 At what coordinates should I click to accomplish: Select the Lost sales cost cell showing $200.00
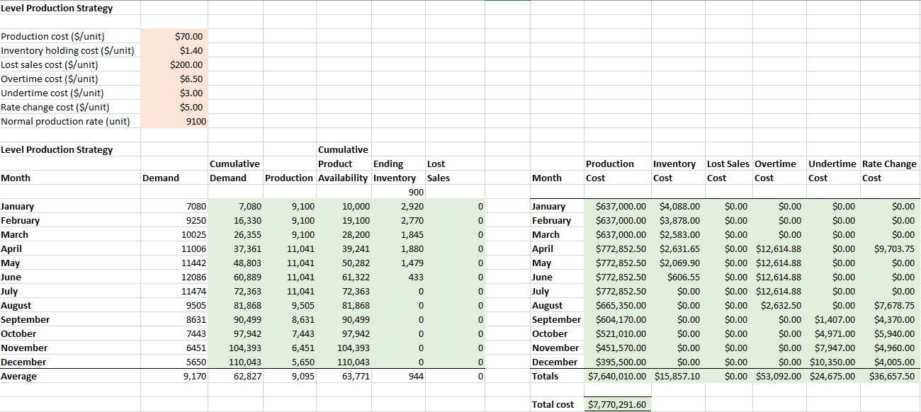(x=175, y=64)
